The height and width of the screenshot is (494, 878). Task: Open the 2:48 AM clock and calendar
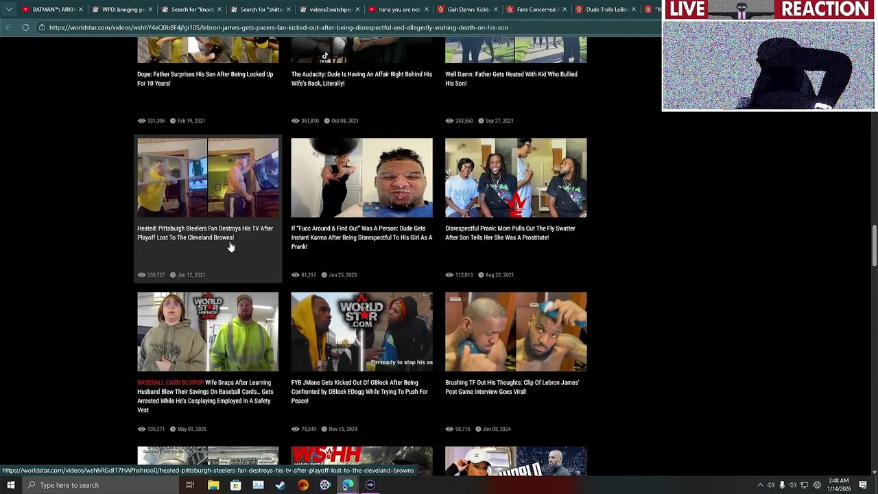(x=838, y=485)
